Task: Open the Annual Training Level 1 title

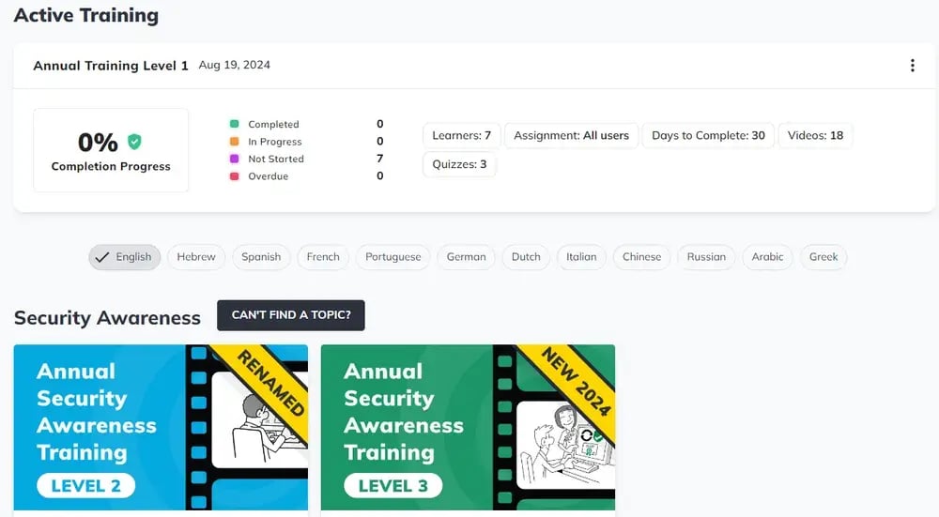Action: coord(111,66)
